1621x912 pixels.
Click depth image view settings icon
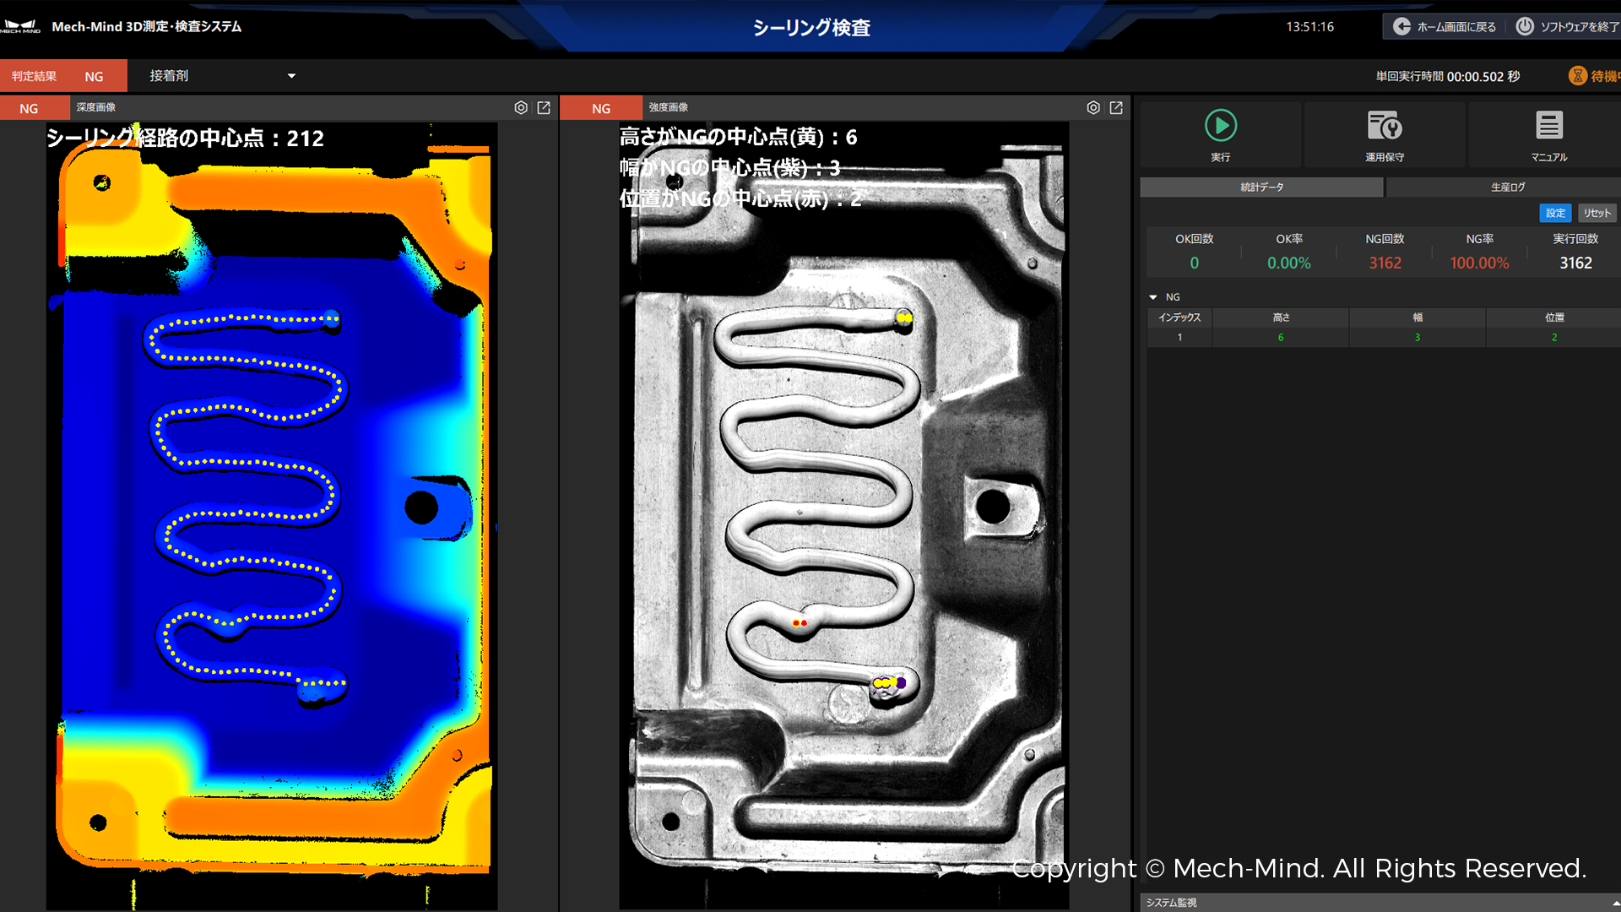click(521, 108)
